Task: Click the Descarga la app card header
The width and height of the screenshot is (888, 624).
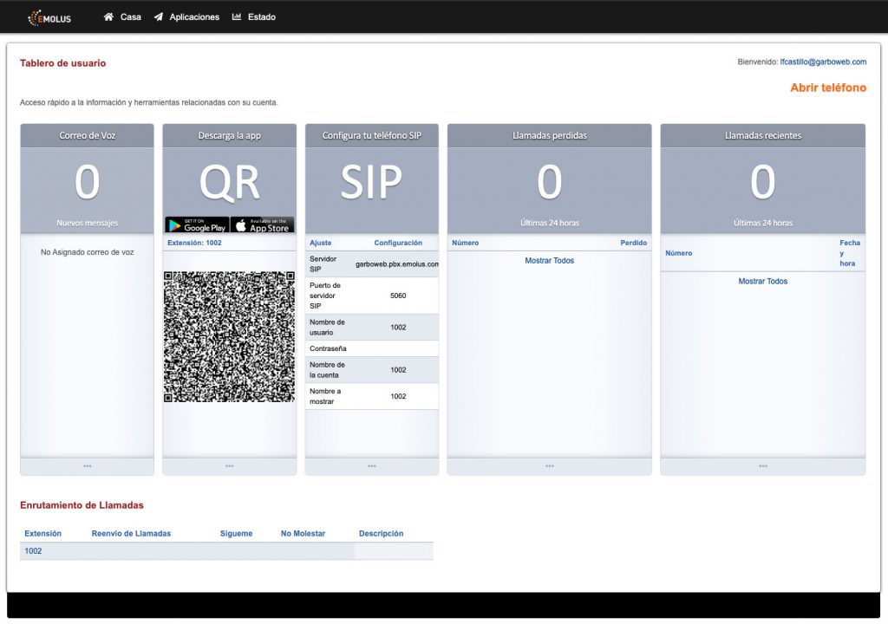Action: pos(229,135)
